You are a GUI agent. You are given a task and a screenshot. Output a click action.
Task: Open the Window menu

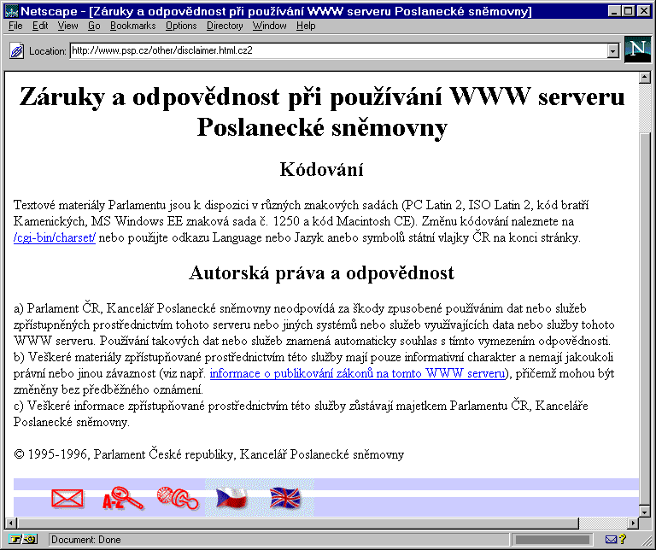point(269,26)
